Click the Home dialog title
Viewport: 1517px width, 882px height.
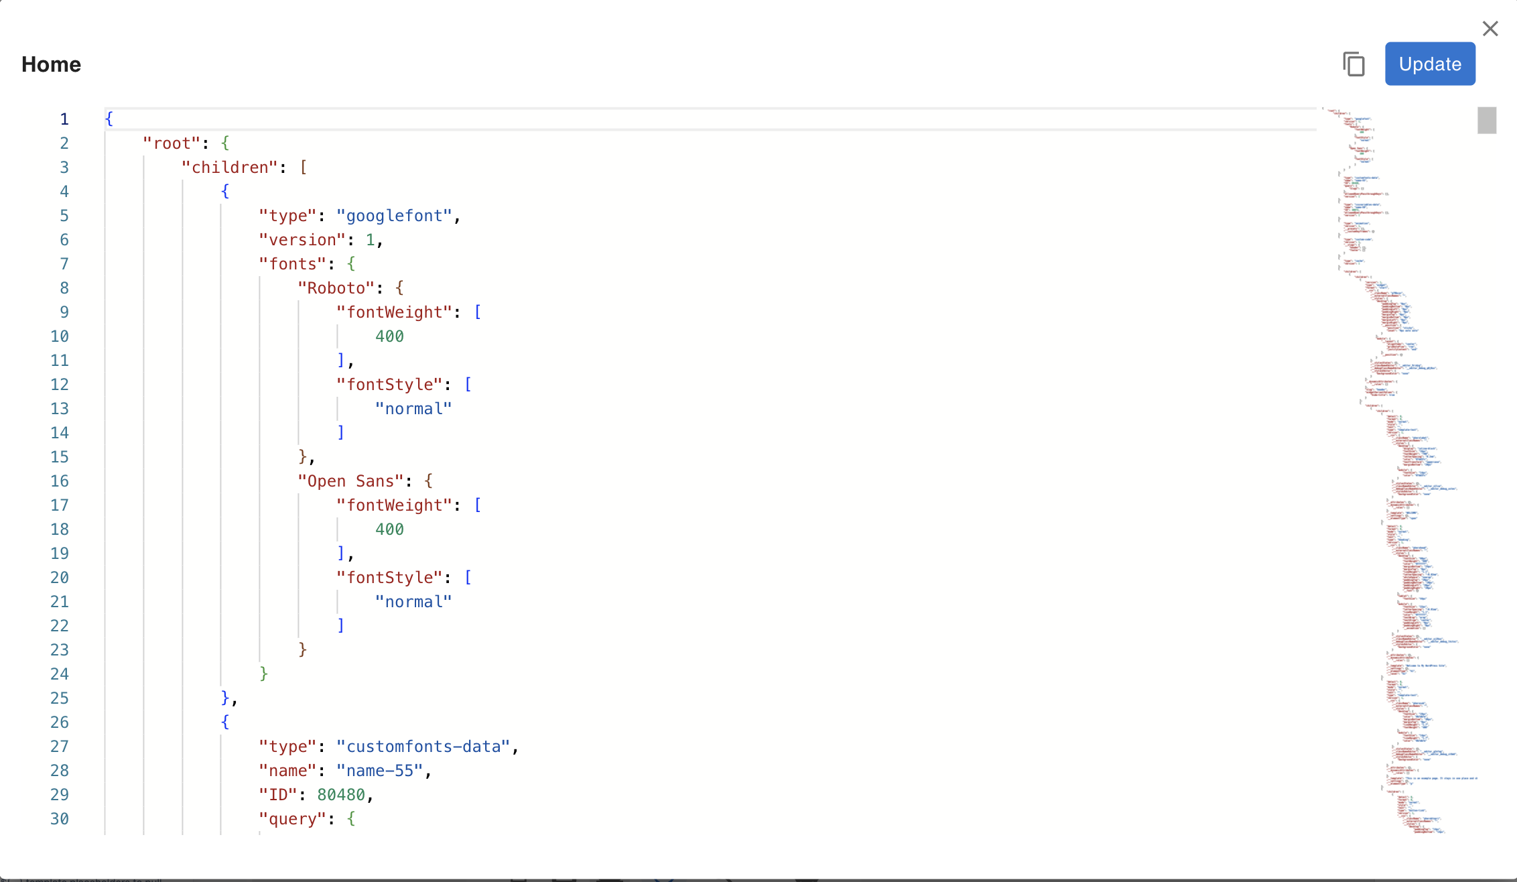(x=51, y=64)
